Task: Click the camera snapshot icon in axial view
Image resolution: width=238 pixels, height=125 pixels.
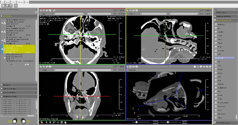Action: [47, 10]
